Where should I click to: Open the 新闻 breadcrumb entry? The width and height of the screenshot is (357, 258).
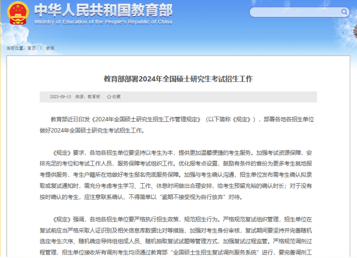click(x=49, y=48)
